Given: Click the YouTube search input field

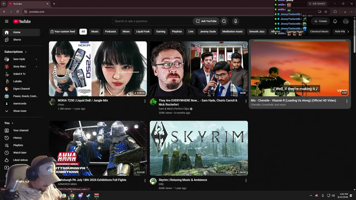Looking at the screenshot, I should [152, 21].
